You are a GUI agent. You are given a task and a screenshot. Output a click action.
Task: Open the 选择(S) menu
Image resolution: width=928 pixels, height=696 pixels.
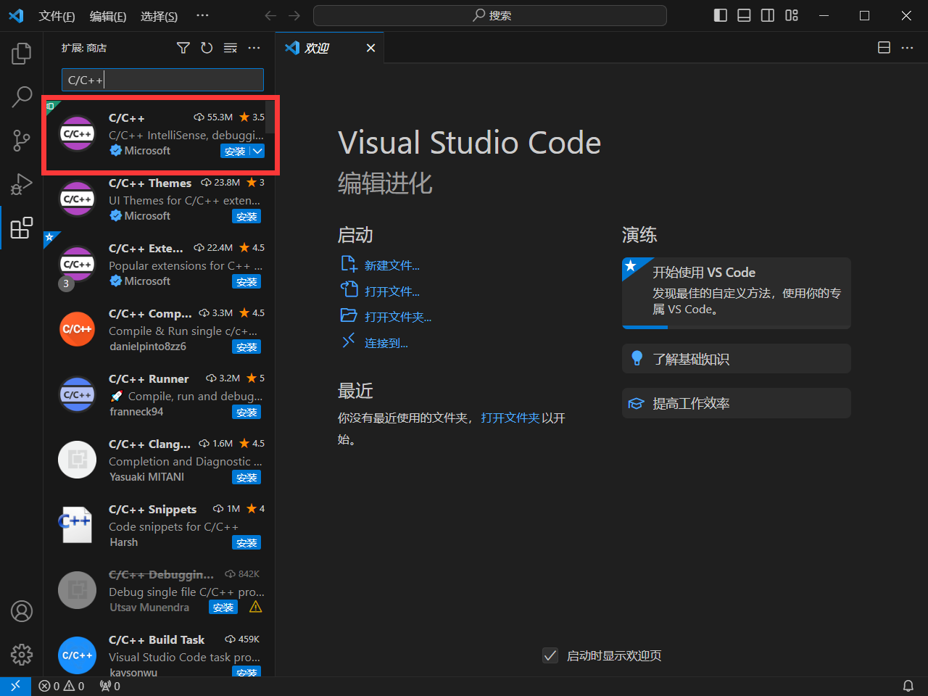(159, 16)
